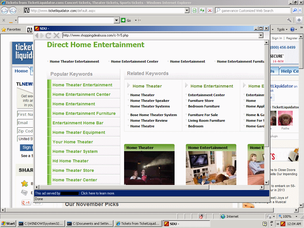Image resolution: width=304 pixels, height=228 pixels.
Task: Click the red Stop icon in IE toolbar
Action: click(210, 10)
